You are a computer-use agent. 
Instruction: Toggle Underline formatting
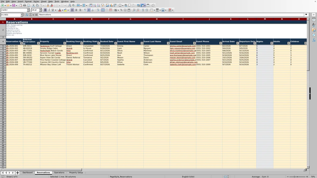53,10
